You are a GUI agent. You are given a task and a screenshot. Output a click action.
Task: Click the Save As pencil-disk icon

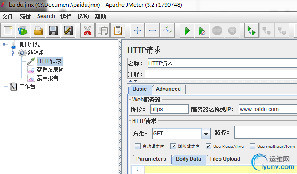tap(68, 31)
